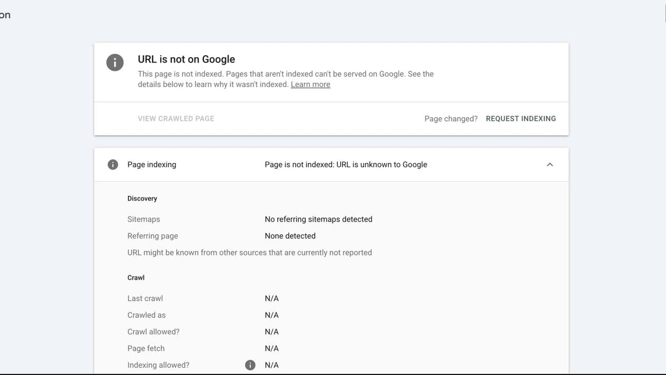Click the Indexing allowed? label

click(159, 365)
